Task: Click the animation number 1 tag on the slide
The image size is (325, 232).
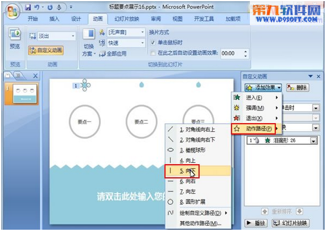Action: point(76,86)
